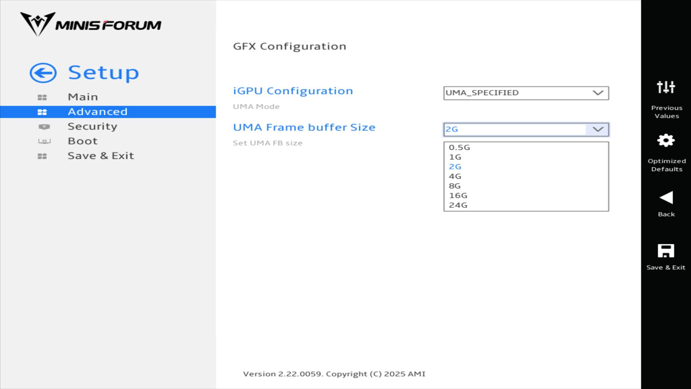Choose 24G from the dropdown list

(x=458, y=205)
